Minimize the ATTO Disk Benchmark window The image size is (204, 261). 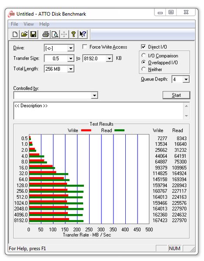pos(160,13)
